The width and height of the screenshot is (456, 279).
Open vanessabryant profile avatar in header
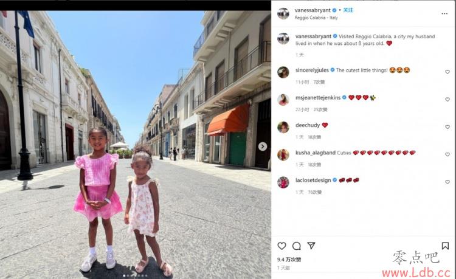click(283, 13)
